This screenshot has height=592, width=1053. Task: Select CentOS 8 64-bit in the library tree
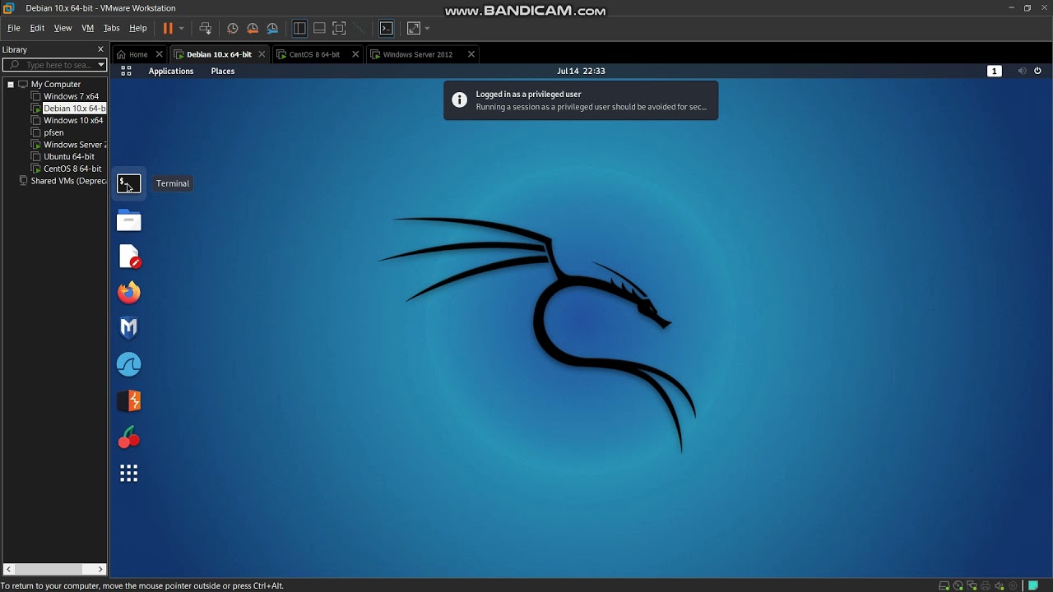(72, 169)
